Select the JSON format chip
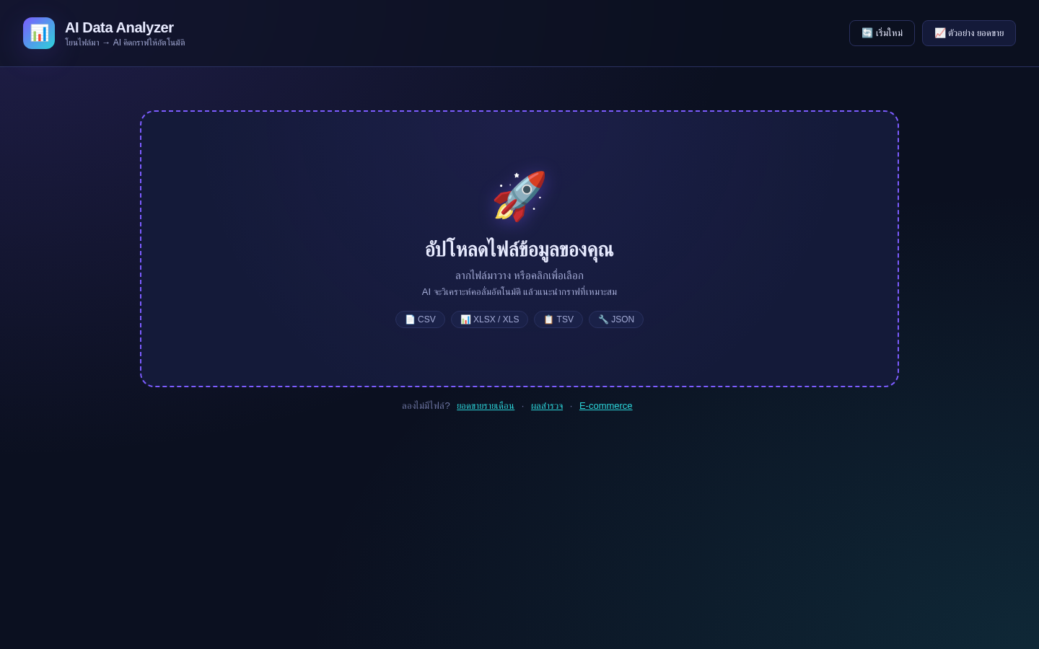 tap(616, 319)
